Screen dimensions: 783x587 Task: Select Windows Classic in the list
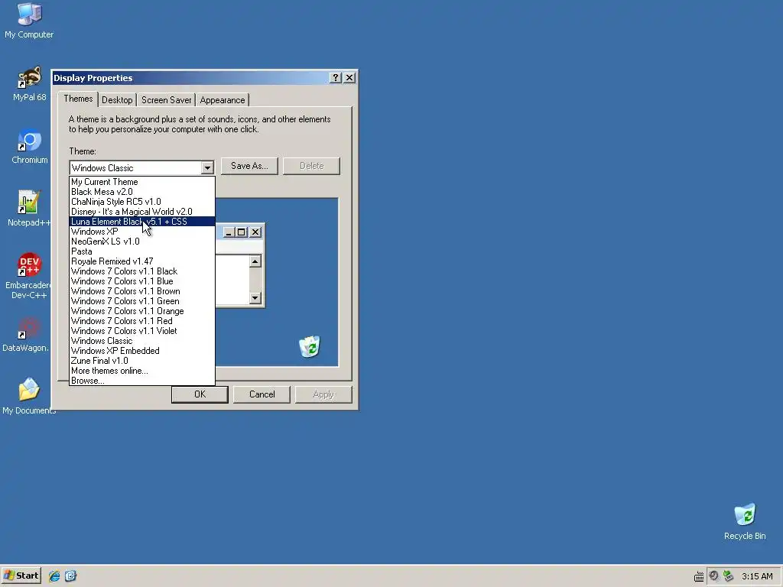coord(141,341)
